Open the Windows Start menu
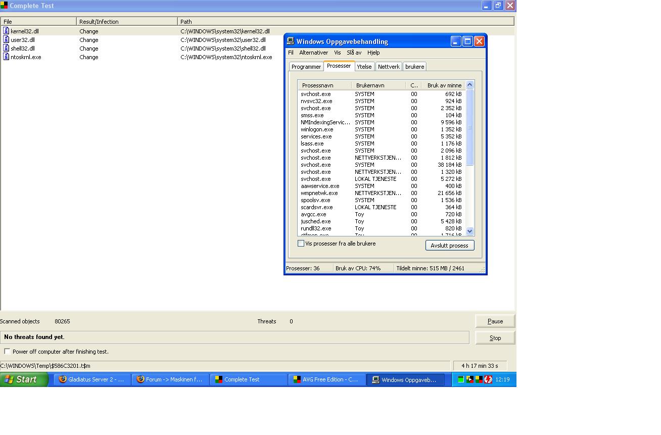The height and width of the screenshot is (435, 661). click(x=24, y=379)
